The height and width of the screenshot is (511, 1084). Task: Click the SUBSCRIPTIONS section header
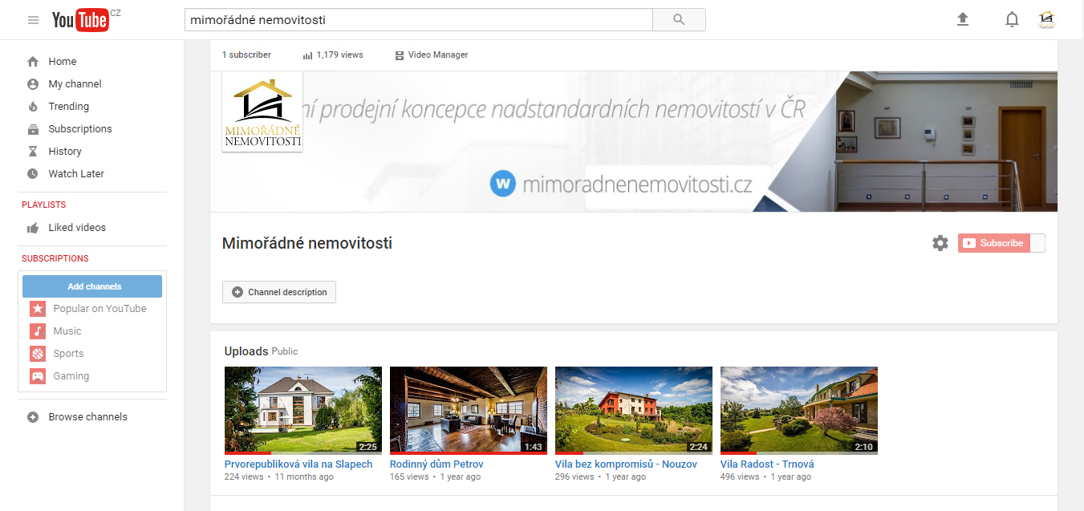point(55,259)
